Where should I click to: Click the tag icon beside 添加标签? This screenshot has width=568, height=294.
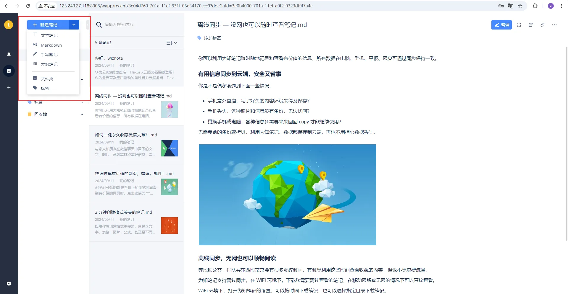coord(199,38)
